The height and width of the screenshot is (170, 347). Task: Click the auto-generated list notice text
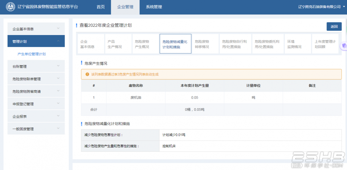click(x=125, y=74)
